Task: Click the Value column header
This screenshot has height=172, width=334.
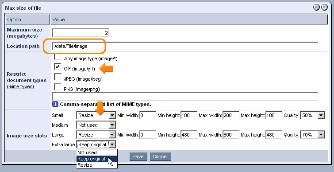Action: coord(189,20)
